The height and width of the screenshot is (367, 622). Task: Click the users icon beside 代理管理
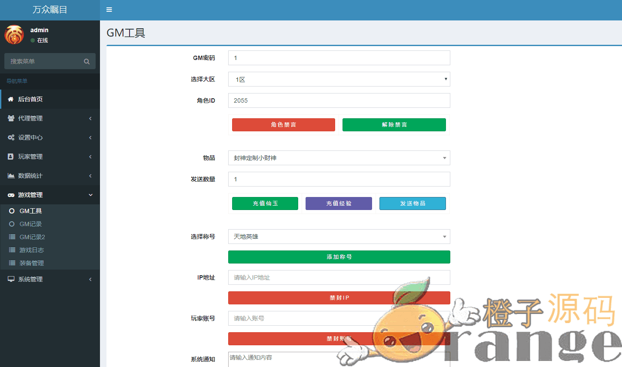pyautogui.click(x=11, y=118)
